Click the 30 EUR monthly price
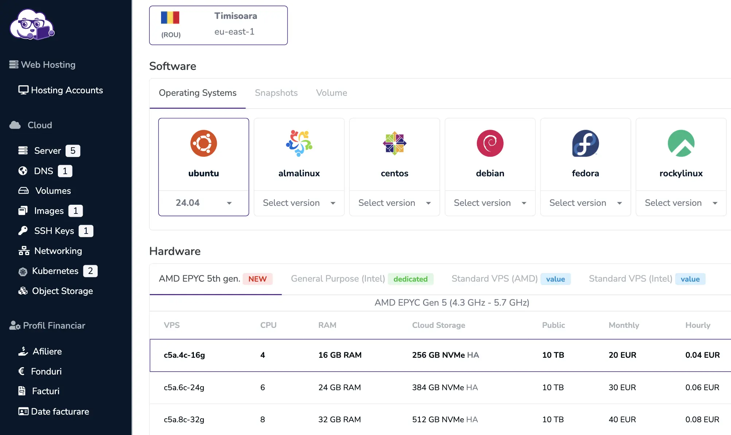731x435 pixels. tap(622, 387)
